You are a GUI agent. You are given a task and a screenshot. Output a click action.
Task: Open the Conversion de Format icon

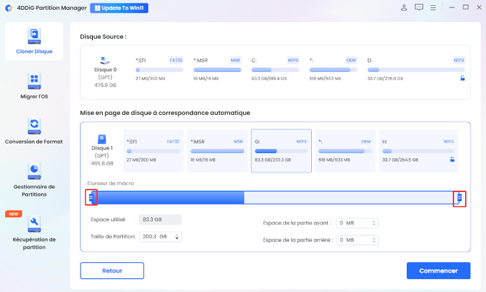click(34, 125)
